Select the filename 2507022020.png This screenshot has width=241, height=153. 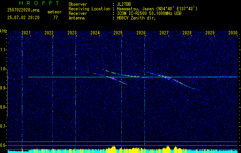coord(23,10)
